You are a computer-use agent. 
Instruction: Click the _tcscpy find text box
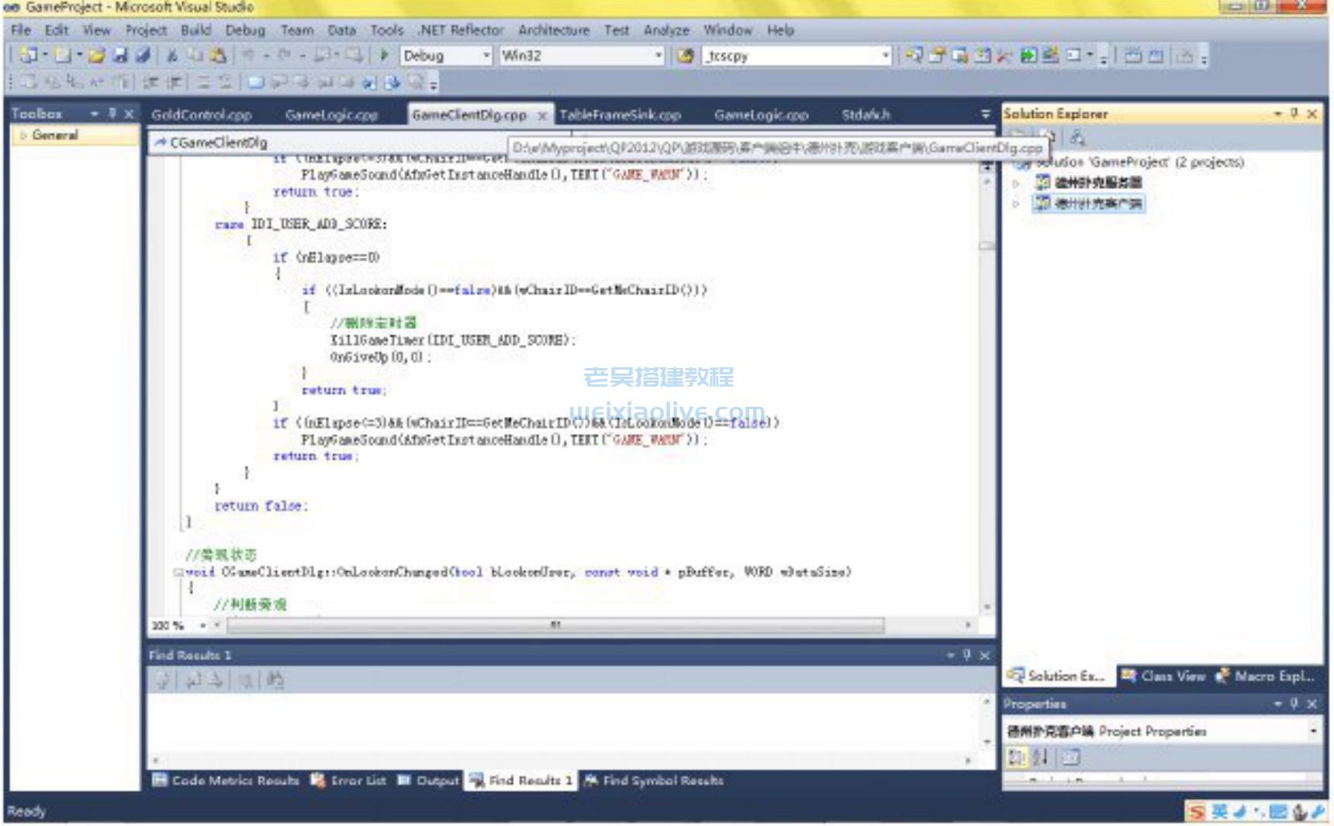791,56
